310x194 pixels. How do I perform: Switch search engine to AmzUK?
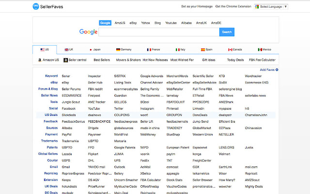[x=201, y=23]
